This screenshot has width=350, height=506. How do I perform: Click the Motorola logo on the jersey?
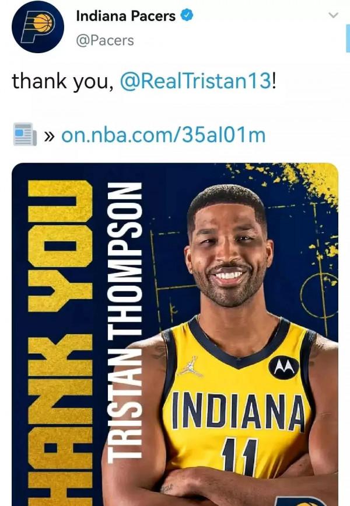click(x=283, y=368)
